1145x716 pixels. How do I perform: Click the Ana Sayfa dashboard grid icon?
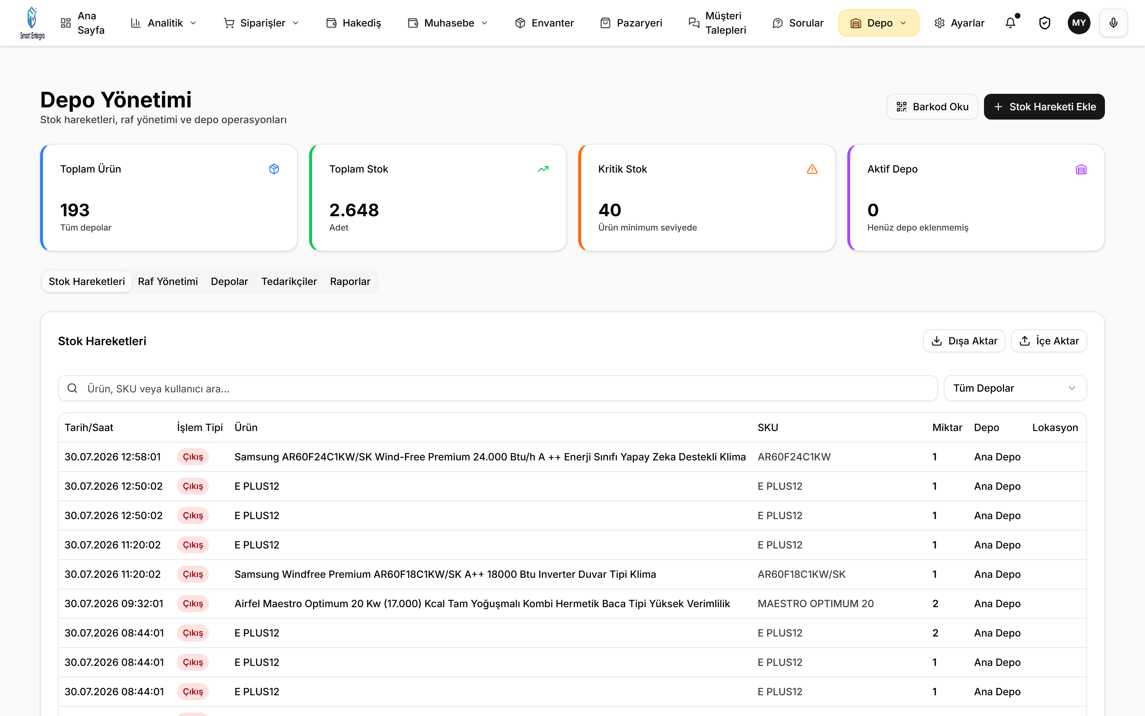66,23
